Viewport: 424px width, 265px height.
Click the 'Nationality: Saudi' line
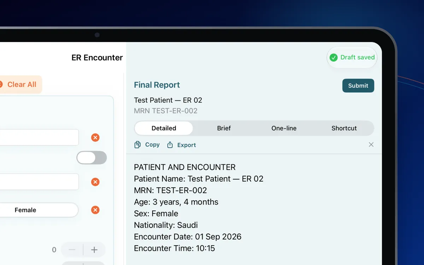click(166, 225)
